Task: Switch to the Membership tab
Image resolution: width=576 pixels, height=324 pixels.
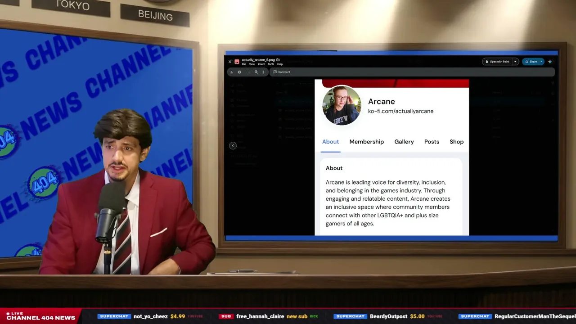Action: click(x=367, y=142)
